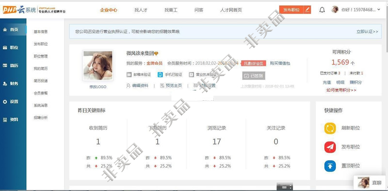Select 首页 in the left sidebar
This screenshot has height=191, width=388.
coord(13,30)
